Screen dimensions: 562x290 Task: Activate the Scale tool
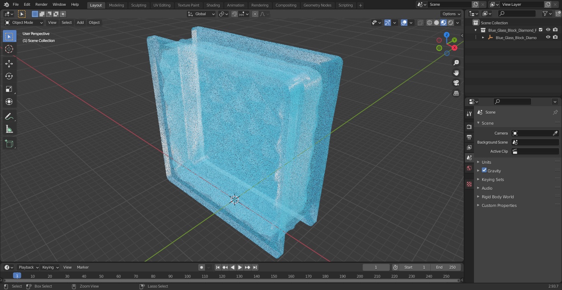point(9,89)
